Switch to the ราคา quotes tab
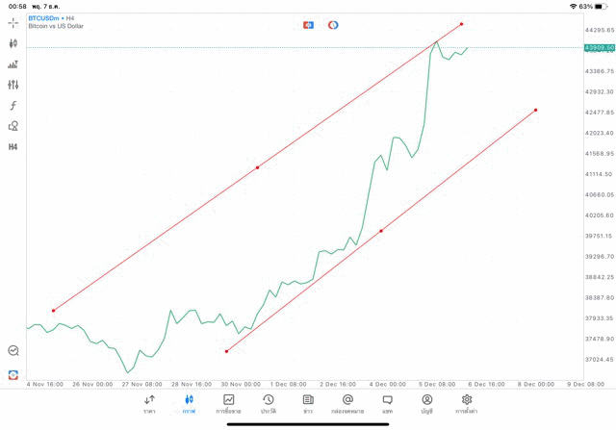616x430 pixels. [149, 403]
